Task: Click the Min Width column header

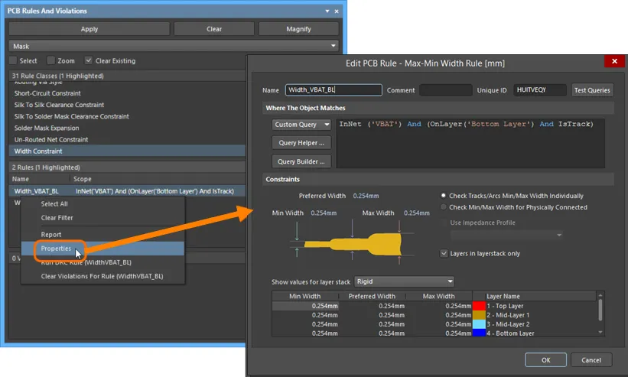Action: pos(304,297)
